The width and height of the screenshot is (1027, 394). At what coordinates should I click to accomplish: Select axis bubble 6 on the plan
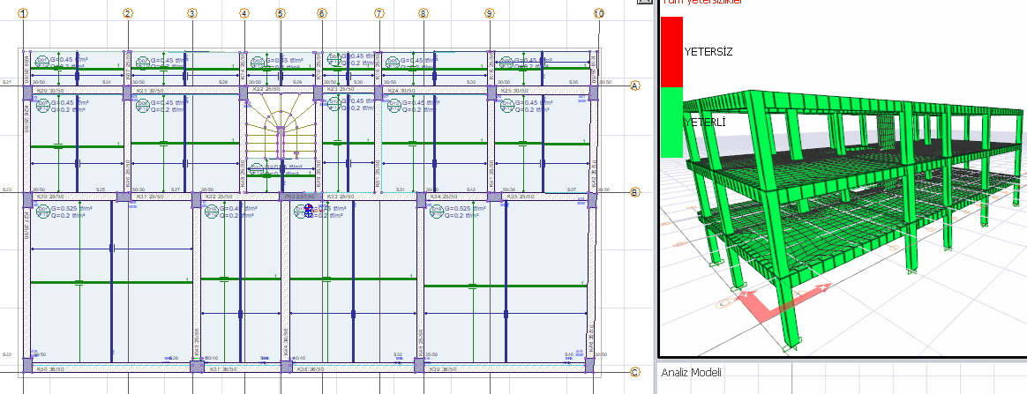(x=321, y=13)
